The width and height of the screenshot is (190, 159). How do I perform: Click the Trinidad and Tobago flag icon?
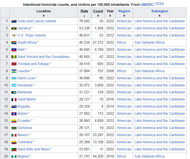point(14,64)
